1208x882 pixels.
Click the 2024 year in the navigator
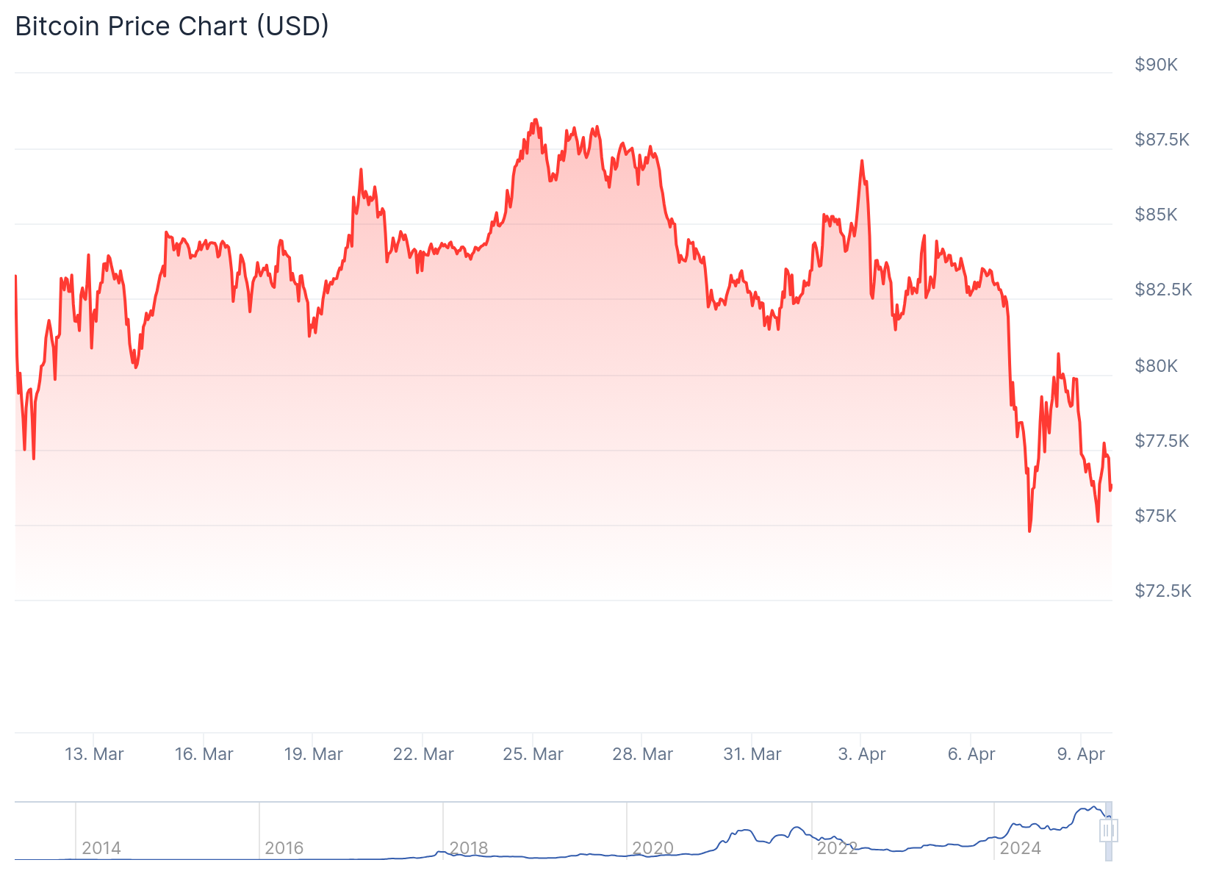click(x=1020, y=848)
